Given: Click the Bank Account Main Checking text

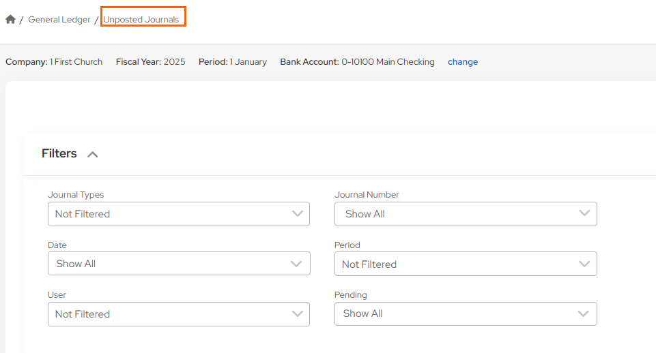Looking at the screenshot, I should point(357,62).
